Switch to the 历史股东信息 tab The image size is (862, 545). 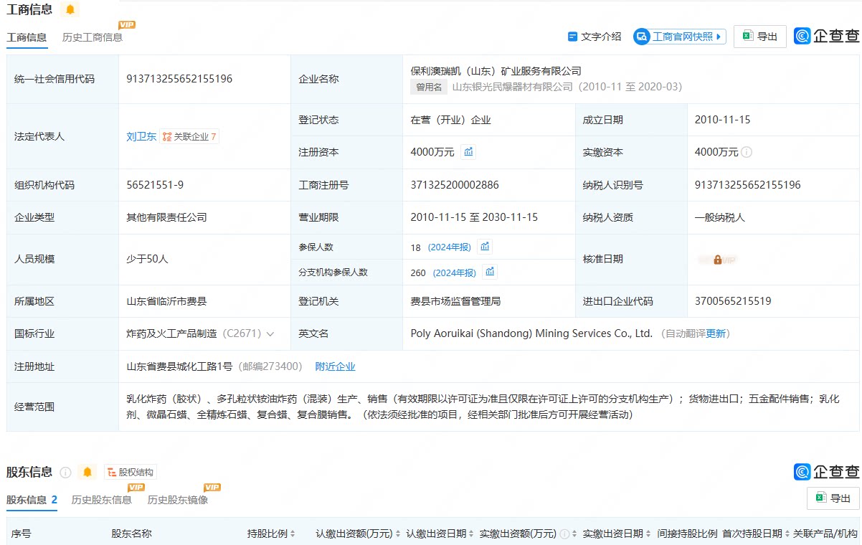(102, 500)
